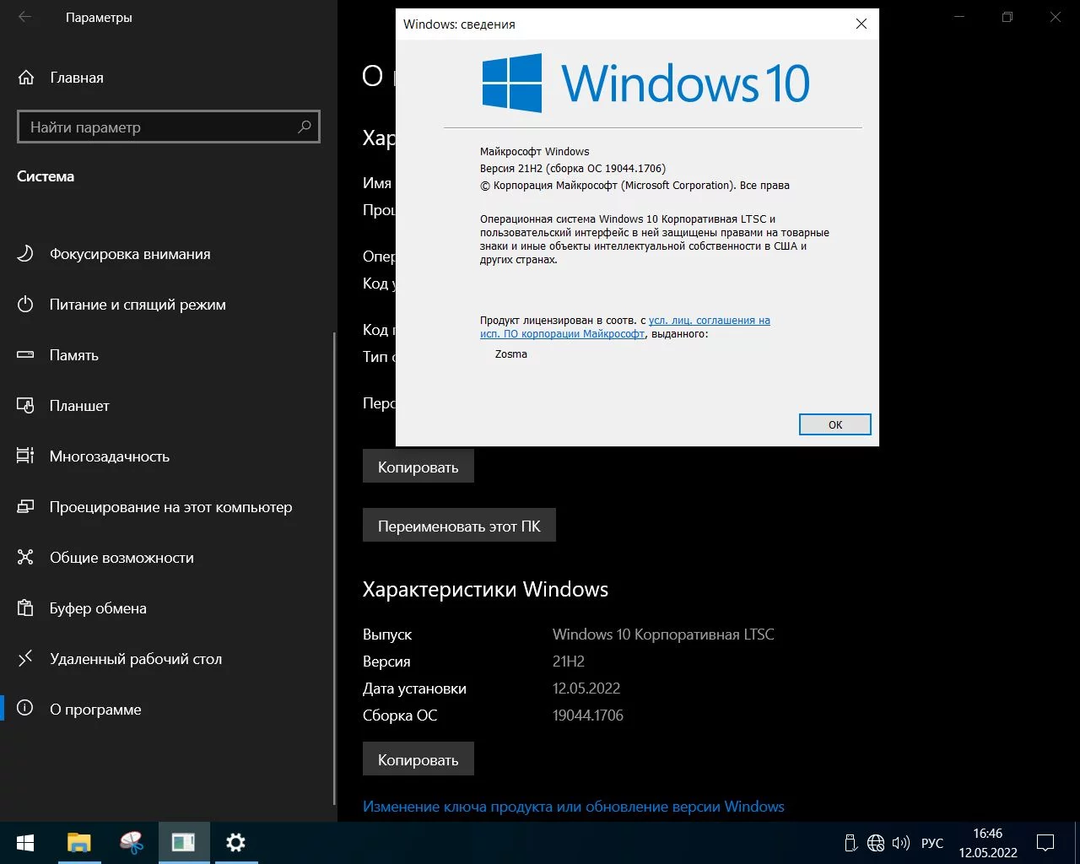Select the О программе menu item
1080x864 pixels.
pos(95,710)
